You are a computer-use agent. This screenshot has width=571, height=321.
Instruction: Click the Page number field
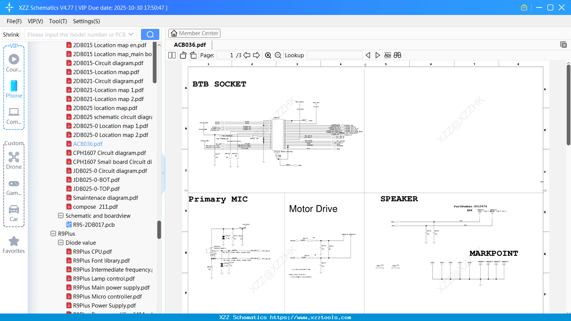(x=226, y=55)
